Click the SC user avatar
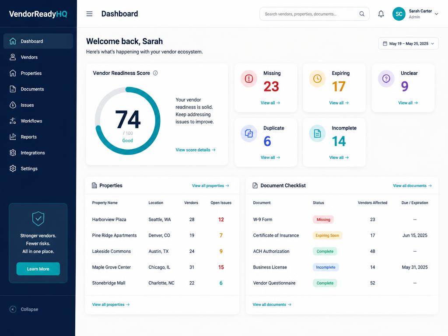The image size is (448, 336). pyautogui.click(x=399, y=14)
